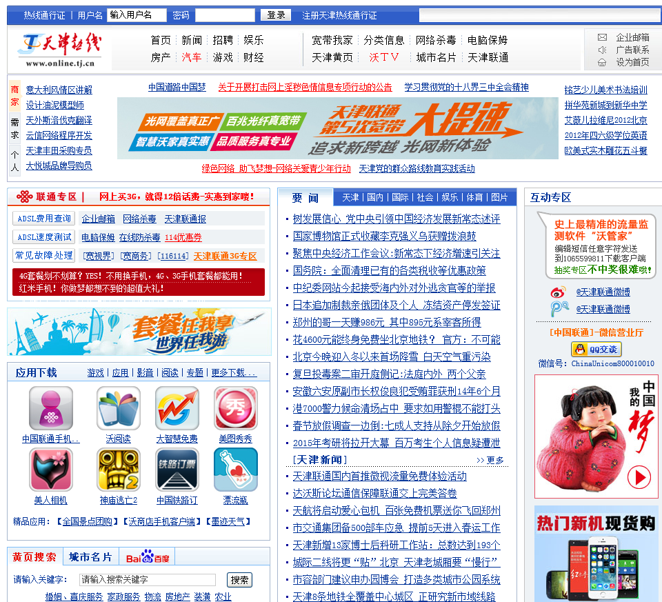Open the 天津联通大提速 banner
Image resolution: width=662 pixels, height=602 pixels.
[338, 128]
